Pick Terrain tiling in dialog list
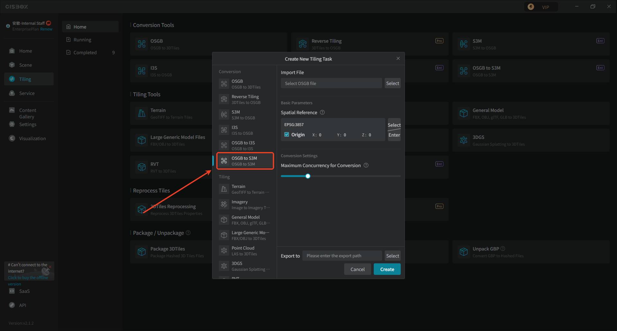The image size is (617, 331). tap(245, 189)
